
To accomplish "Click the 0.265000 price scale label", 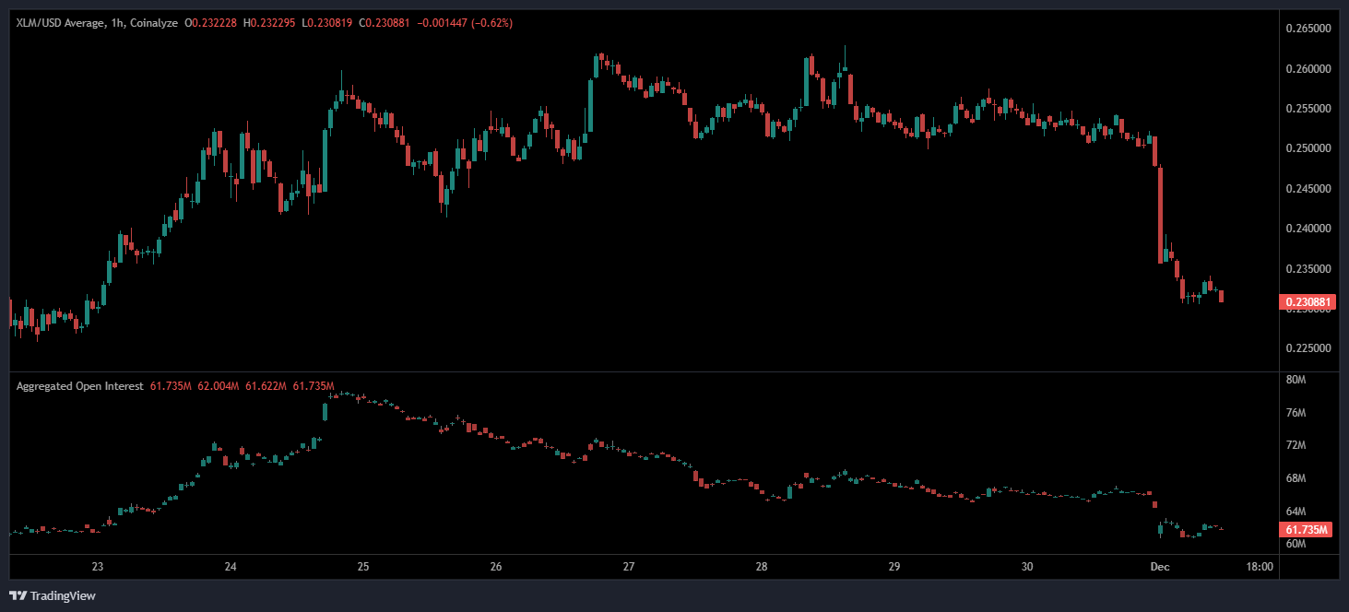I will tap(1308, 29).
